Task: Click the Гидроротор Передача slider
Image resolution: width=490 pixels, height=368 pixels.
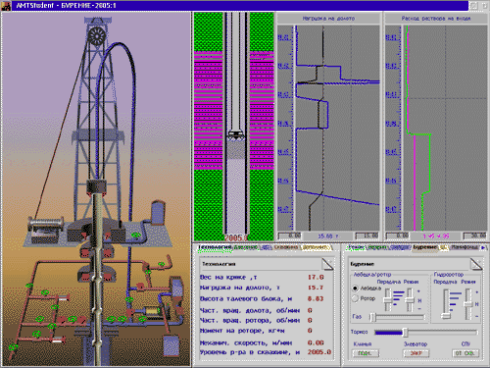Action: point(445,304)
